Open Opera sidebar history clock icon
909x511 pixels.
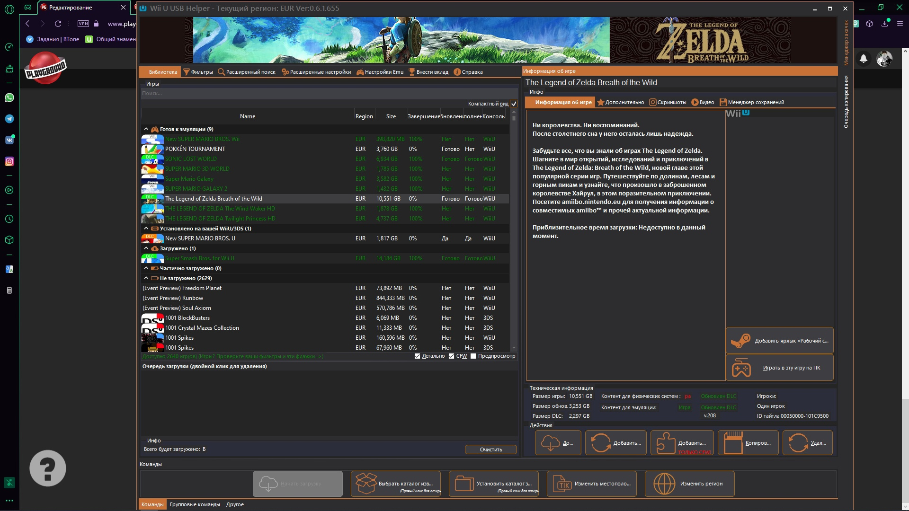click(x=9, y=219)
